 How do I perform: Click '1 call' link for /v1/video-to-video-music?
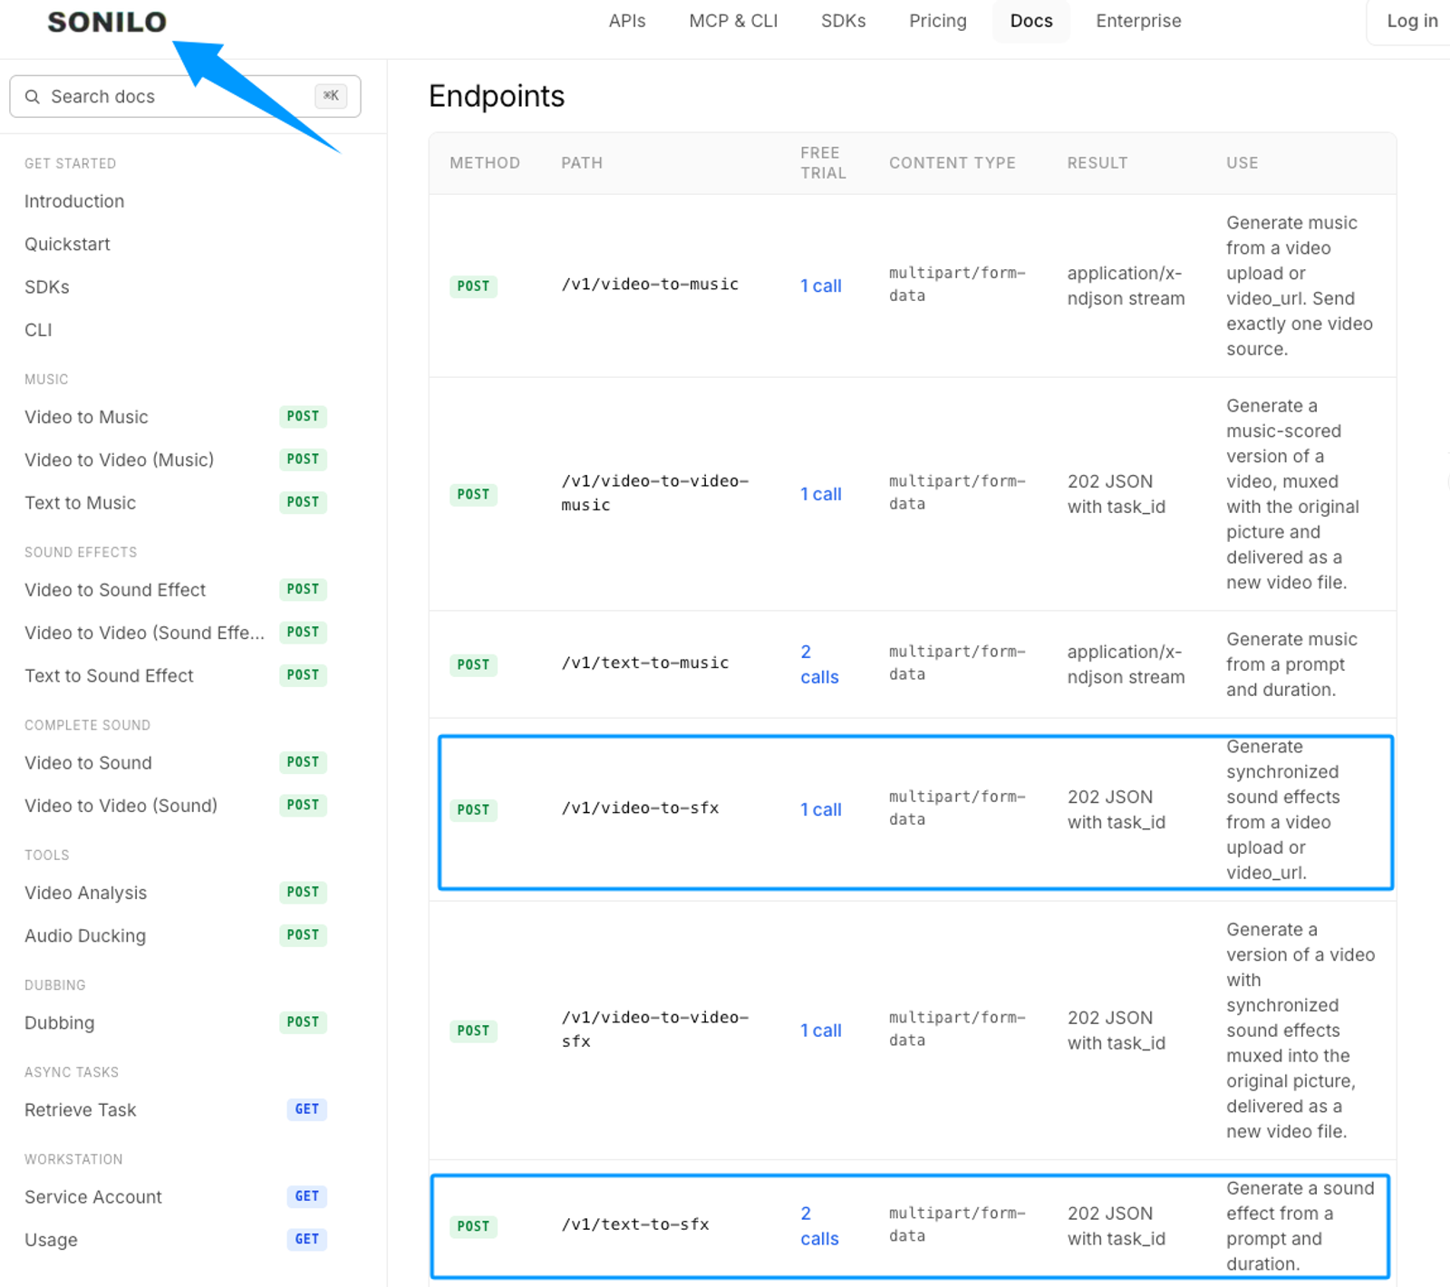click(x=821, y=494)
